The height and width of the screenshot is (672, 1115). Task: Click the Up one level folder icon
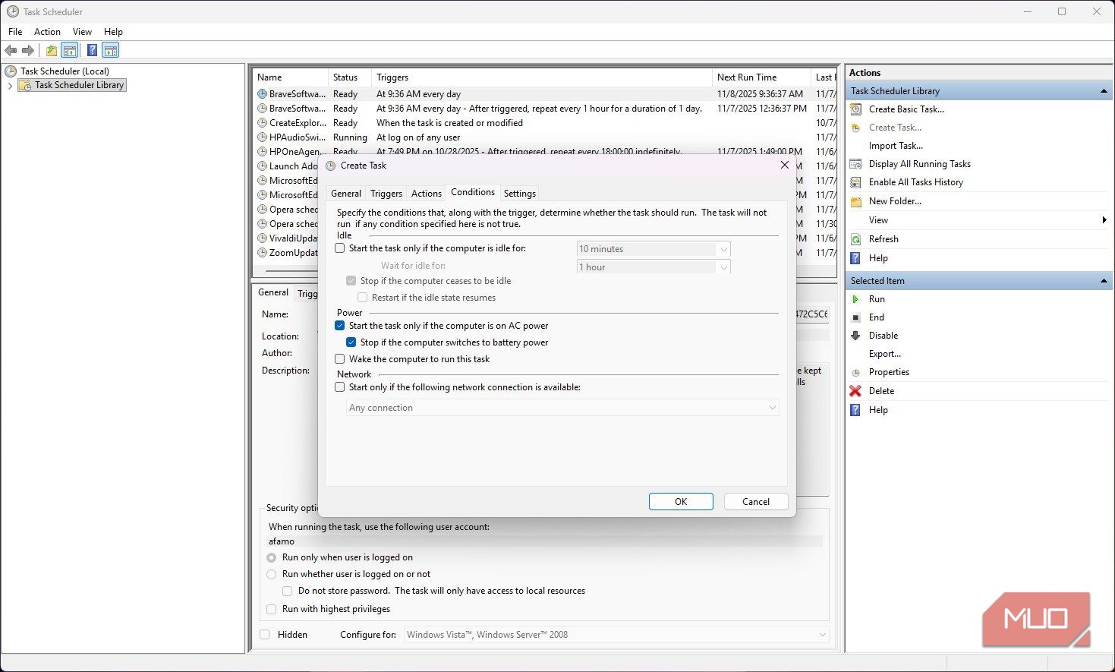coord(51,50)
